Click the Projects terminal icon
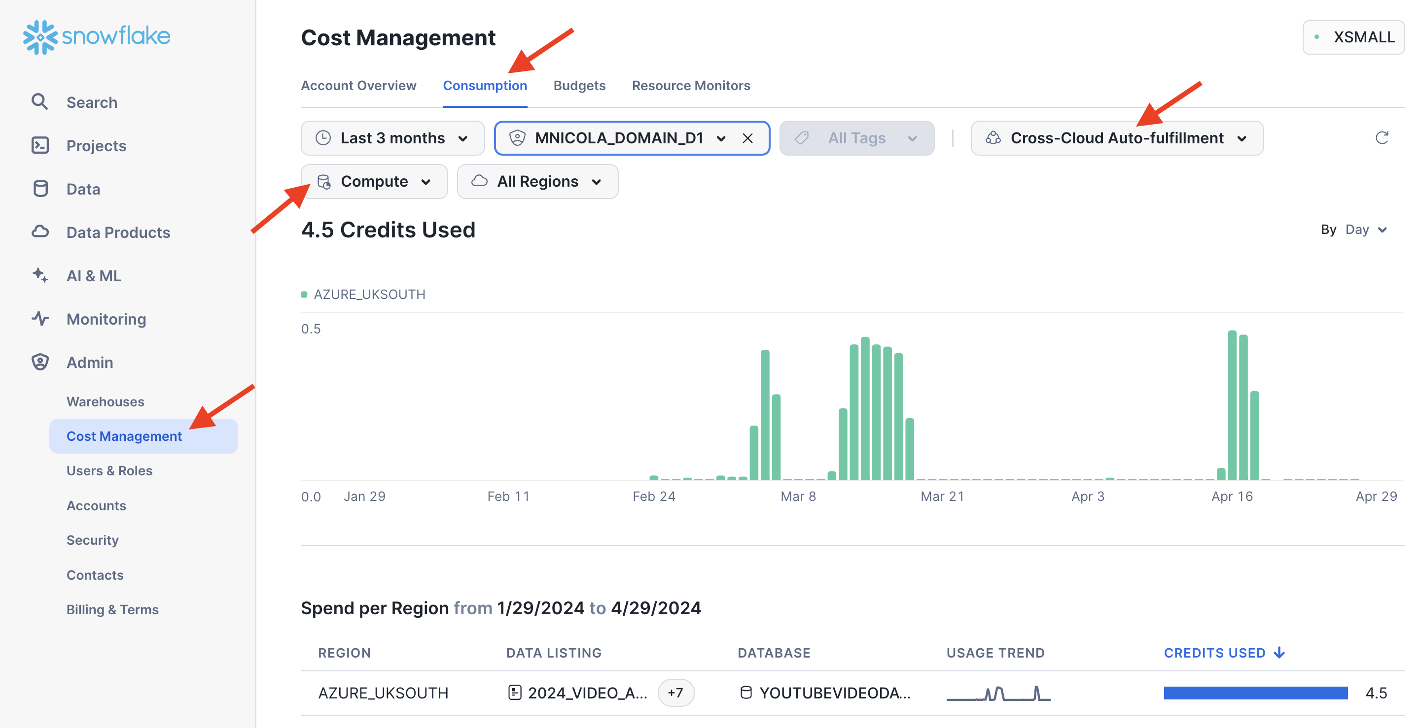The image size is (1419, 728). pyautogui.click(x=39, y=145)
